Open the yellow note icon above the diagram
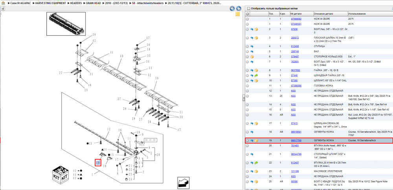 point(237,14)
